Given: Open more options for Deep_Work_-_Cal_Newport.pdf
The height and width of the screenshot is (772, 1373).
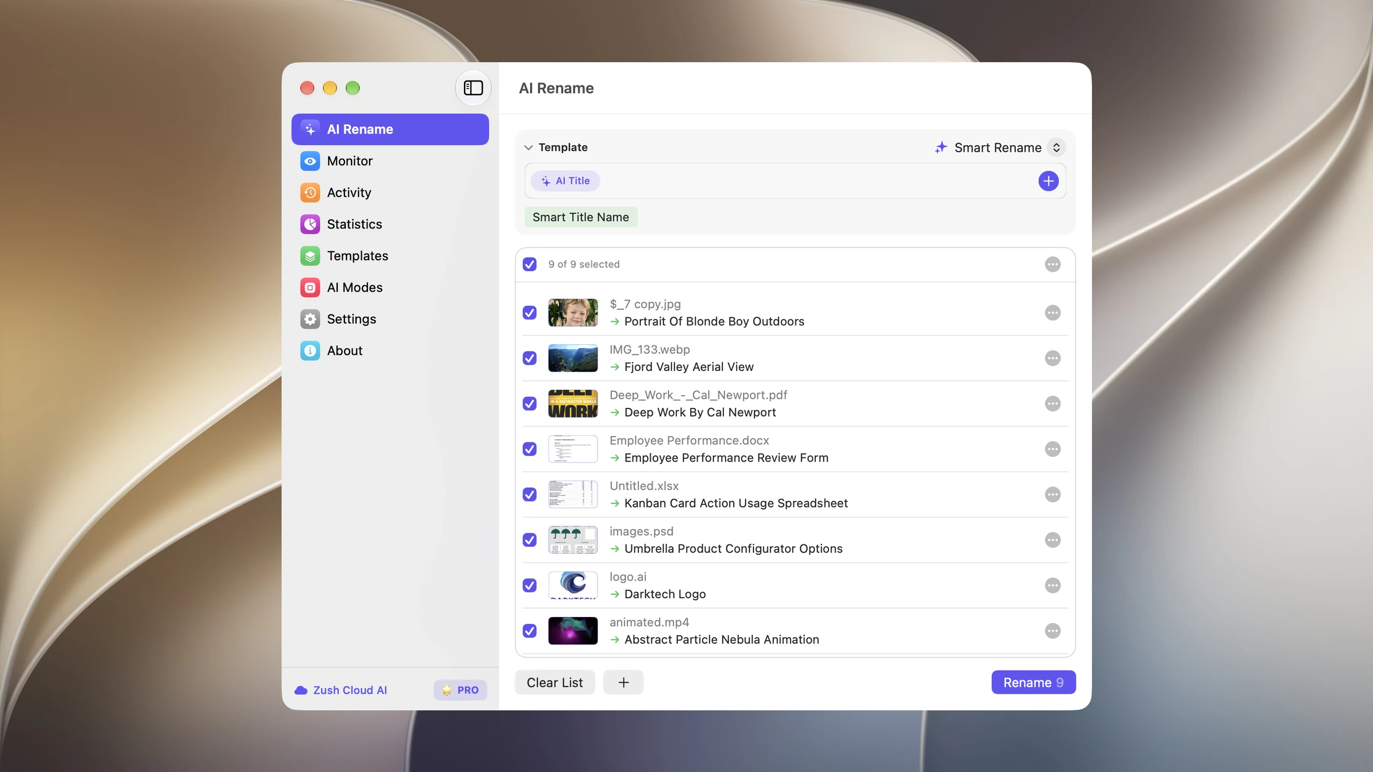Looking at the screenshot, I should pyautogui.click(x=1052, y=404).
